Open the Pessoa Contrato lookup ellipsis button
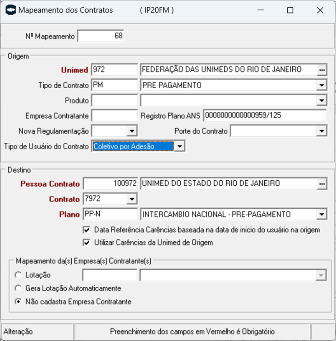This screenshot has width=336, height=341. [x=322, y=184]
